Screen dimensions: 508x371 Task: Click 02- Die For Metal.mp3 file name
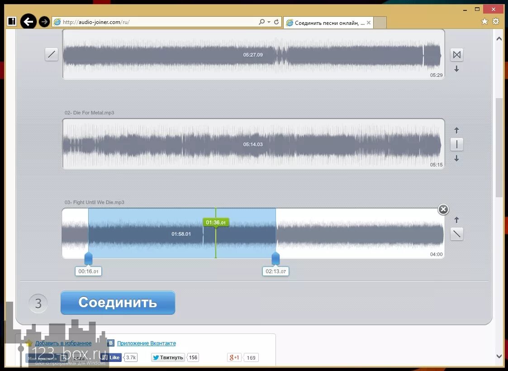click(90, 113)
